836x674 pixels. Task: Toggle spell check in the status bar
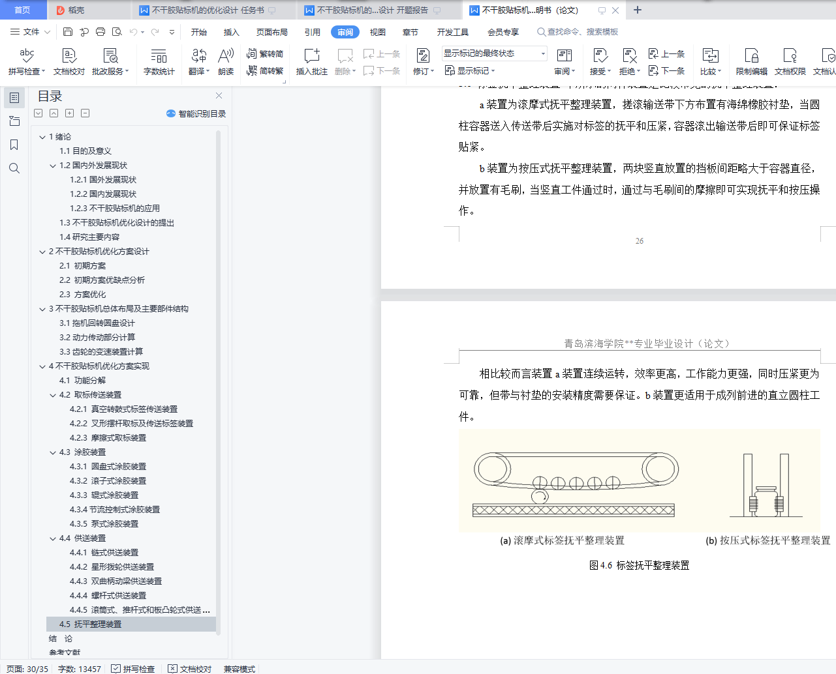(133, 669)
